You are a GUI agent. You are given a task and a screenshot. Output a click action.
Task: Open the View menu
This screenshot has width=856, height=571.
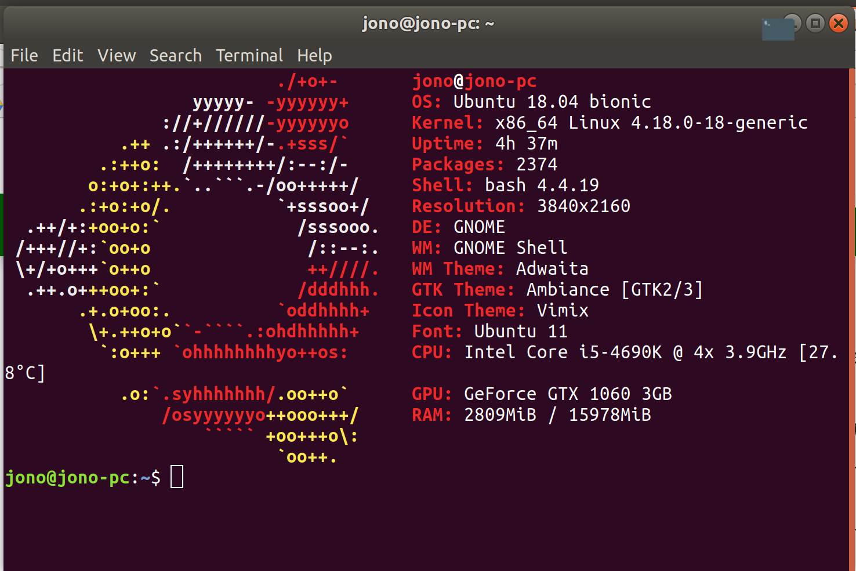116,55
